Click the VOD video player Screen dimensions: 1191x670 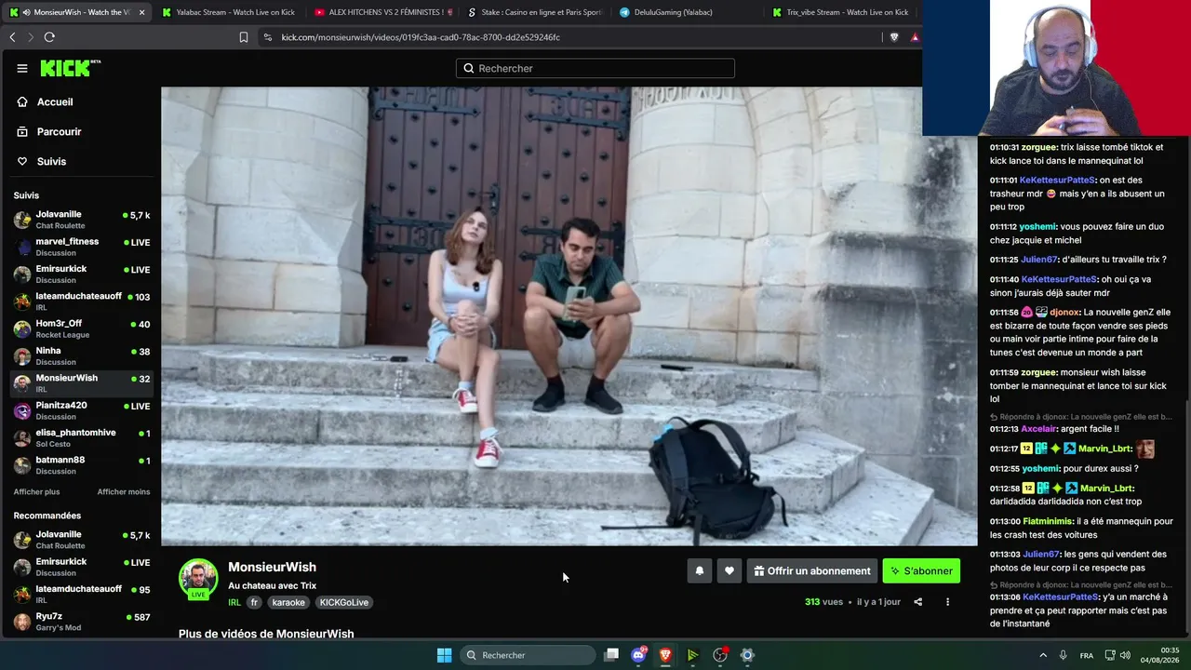point(569,316)
